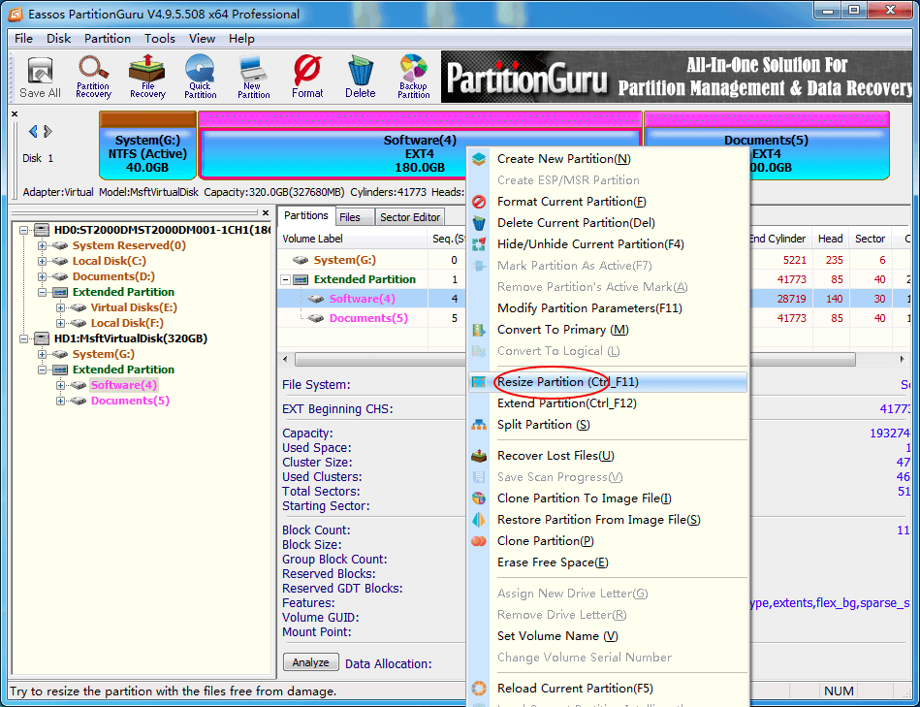Select Modify Partition Parameters(F11)

point(608,308)
